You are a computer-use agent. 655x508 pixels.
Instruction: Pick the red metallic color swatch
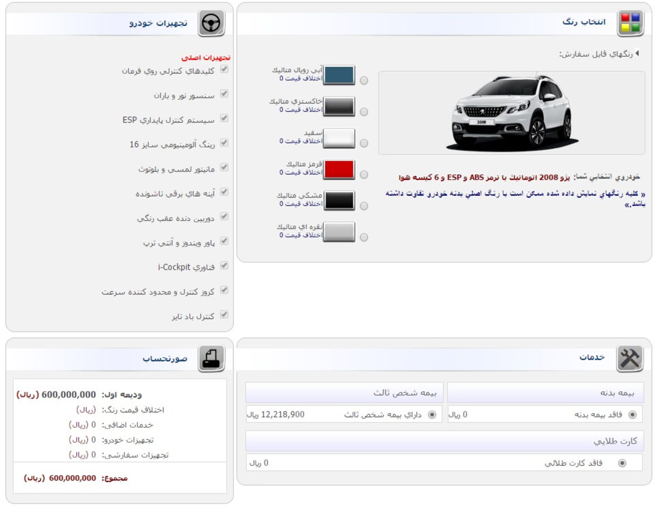(x=339, y=169)
